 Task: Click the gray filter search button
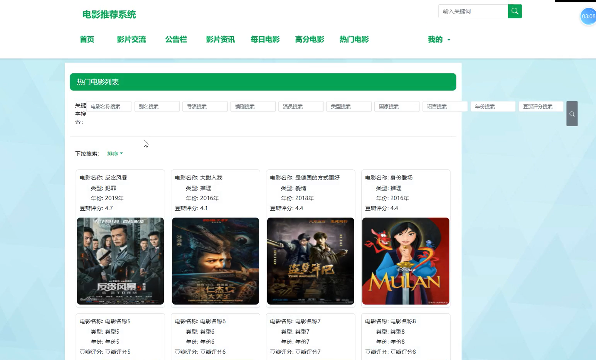point(572,114)
